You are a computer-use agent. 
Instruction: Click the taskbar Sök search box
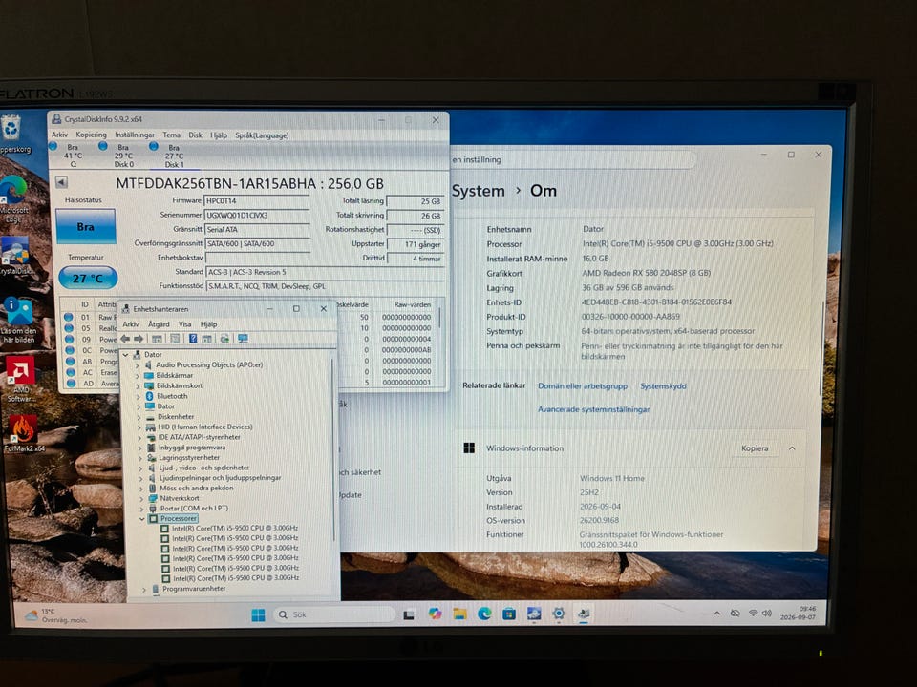tap(334, 614)
